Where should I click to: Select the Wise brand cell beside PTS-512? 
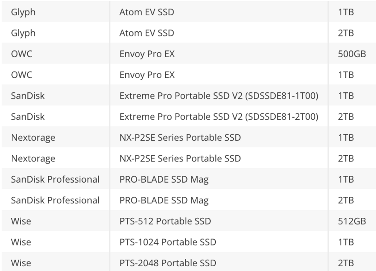[21, 221]
